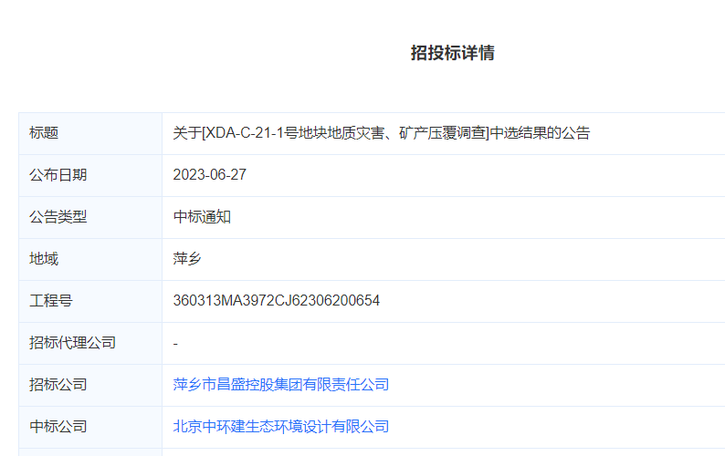
Task: Open the 萍乡市昌盛控股集团有限责任公司 company link
Action: [x=281, y=385]
